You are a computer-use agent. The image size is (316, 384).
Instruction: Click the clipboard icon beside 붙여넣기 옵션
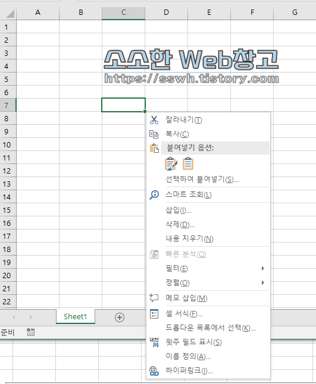point(154,148)
